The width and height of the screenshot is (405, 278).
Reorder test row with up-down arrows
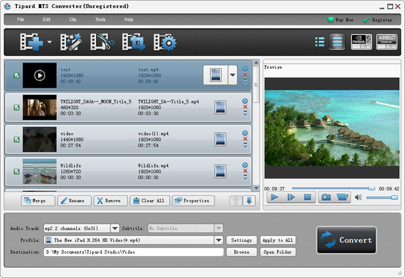tap(245, 81)
